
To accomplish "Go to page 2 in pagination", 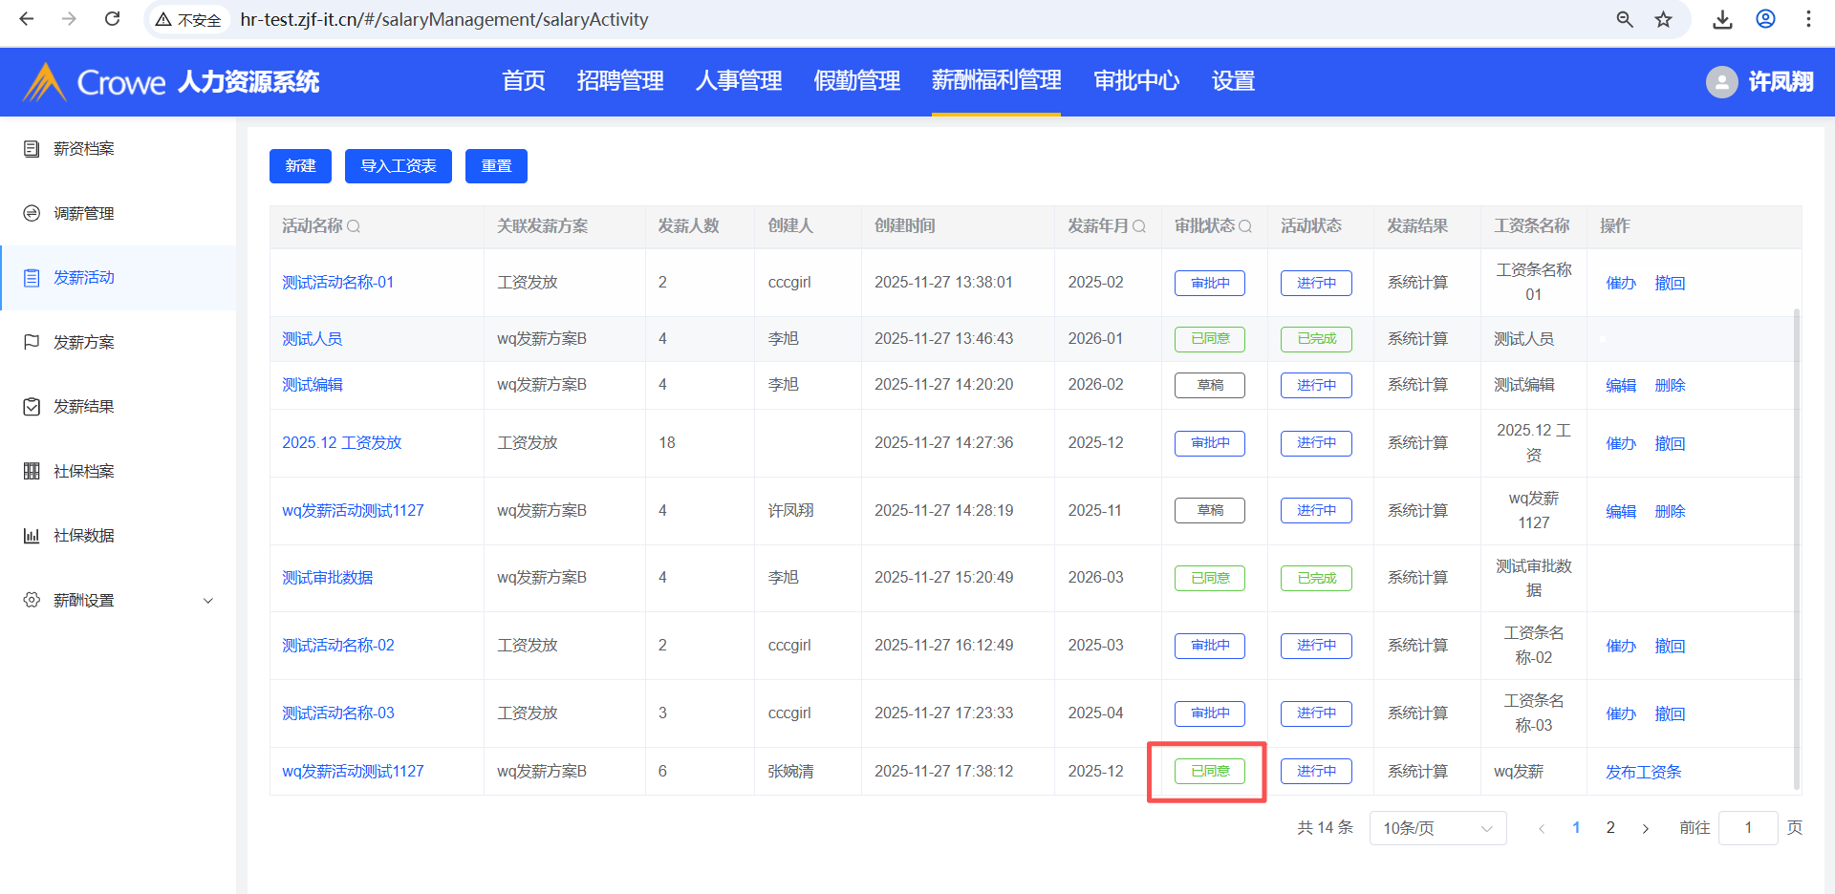I will (x=1610, y=828).
